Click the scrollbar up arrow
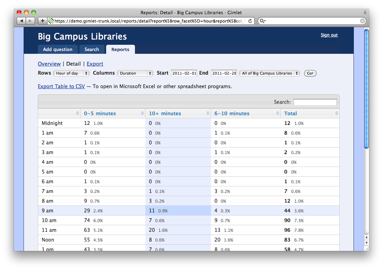Viewport: 383px width, 270px height. pos(366,237)
